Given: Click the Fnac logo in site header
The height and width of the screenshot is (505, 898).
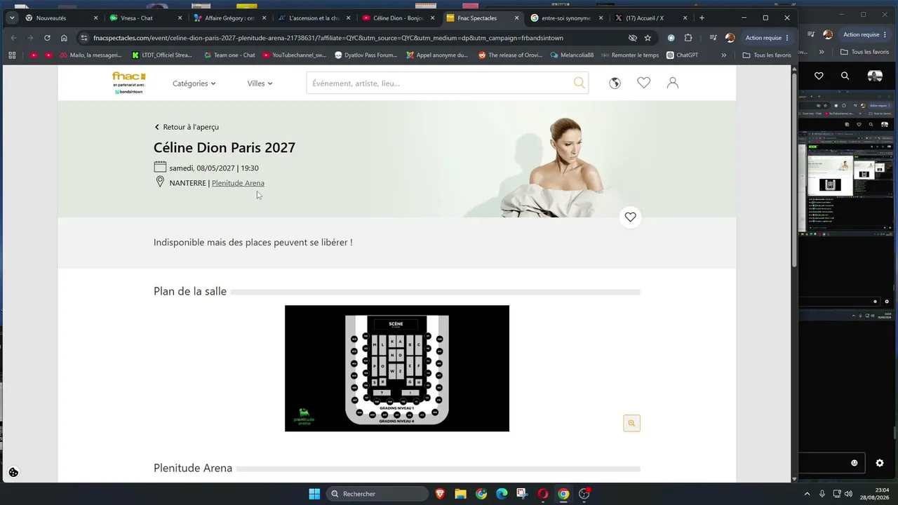Looking at the screenshot, I should pos(128,83).
